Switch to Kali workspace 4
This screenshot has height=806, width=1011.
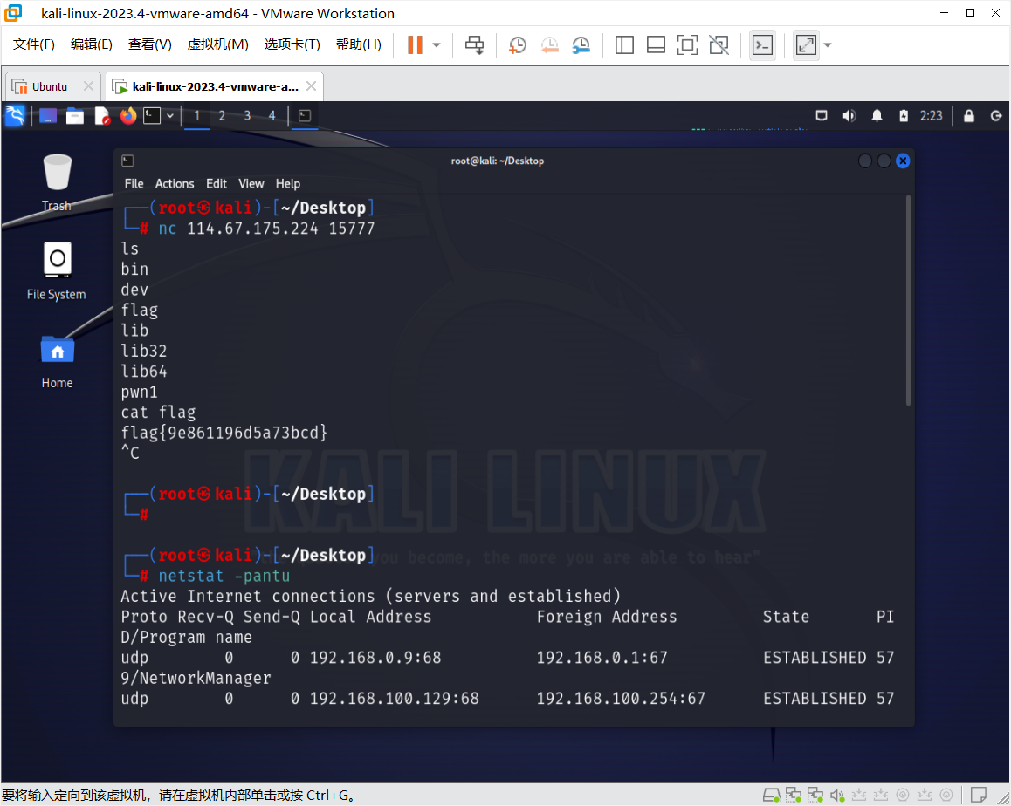tap(272, 116)
